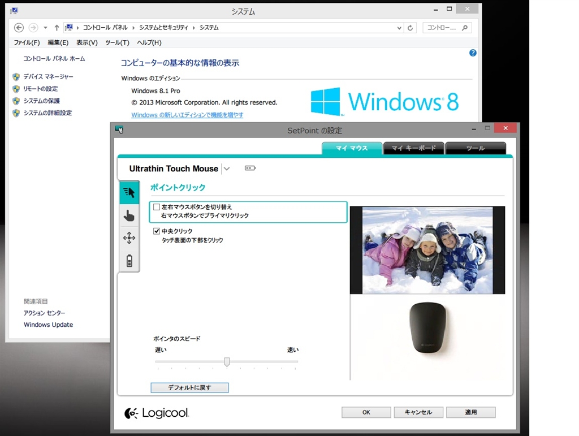The width and height of the screenshot is (579, 436).
Task: Open the システムの保護 link
Action: tap(42, 101)
